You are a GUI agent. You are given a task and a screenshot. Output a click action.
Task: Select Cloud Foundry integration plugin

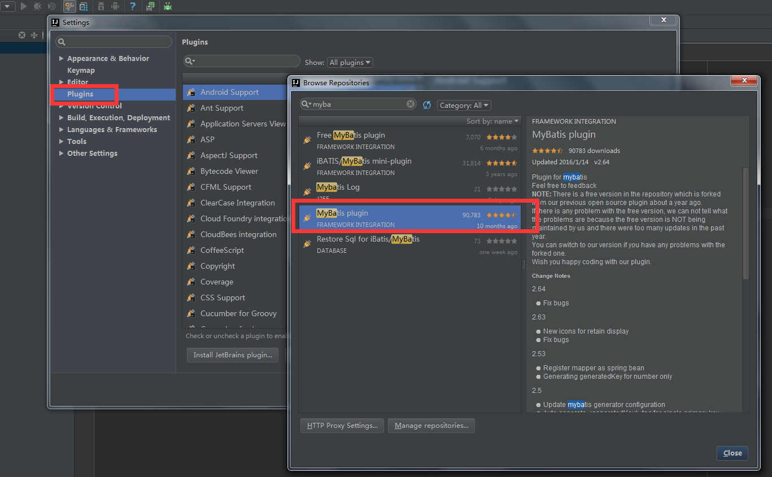(x=235, y=218)
